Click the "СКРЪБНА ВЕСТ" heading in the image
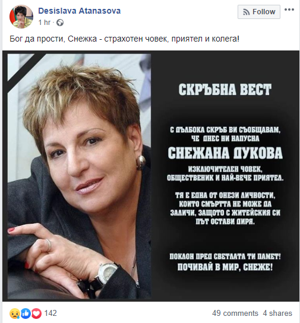The height and width of the screenshot is (323, 300). coord(225,90)
